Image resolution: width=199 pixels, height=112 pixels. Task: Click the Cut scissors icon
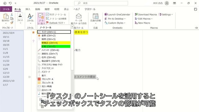pyautogui.click(x=12, y=15)
